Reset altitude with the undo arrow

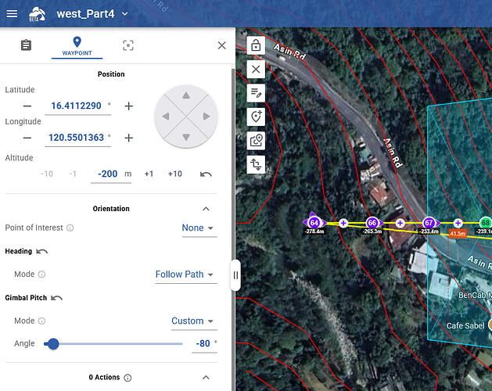[x=206, y=174]
